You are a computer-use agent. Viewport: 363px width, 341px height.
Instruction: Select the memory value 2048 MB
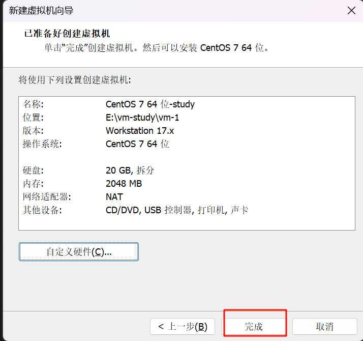pos(124,184)
